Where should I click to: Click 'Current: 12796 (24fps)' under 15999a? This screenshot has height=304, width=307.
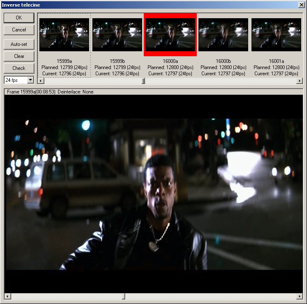click(64, 74)
